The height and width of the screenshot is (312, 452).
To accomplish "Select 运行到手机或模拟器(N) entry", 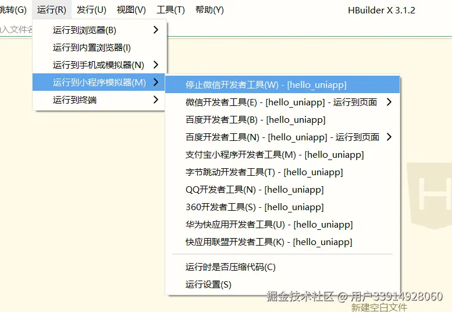I will (99, 65).
